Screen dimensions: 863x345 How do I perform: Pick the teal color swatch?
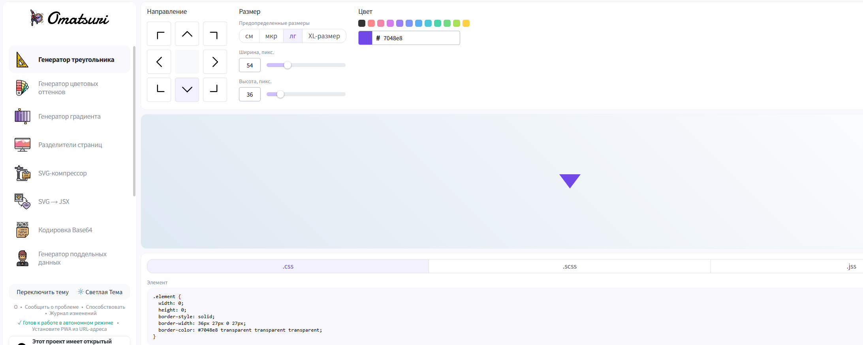(x=438, y=23)
